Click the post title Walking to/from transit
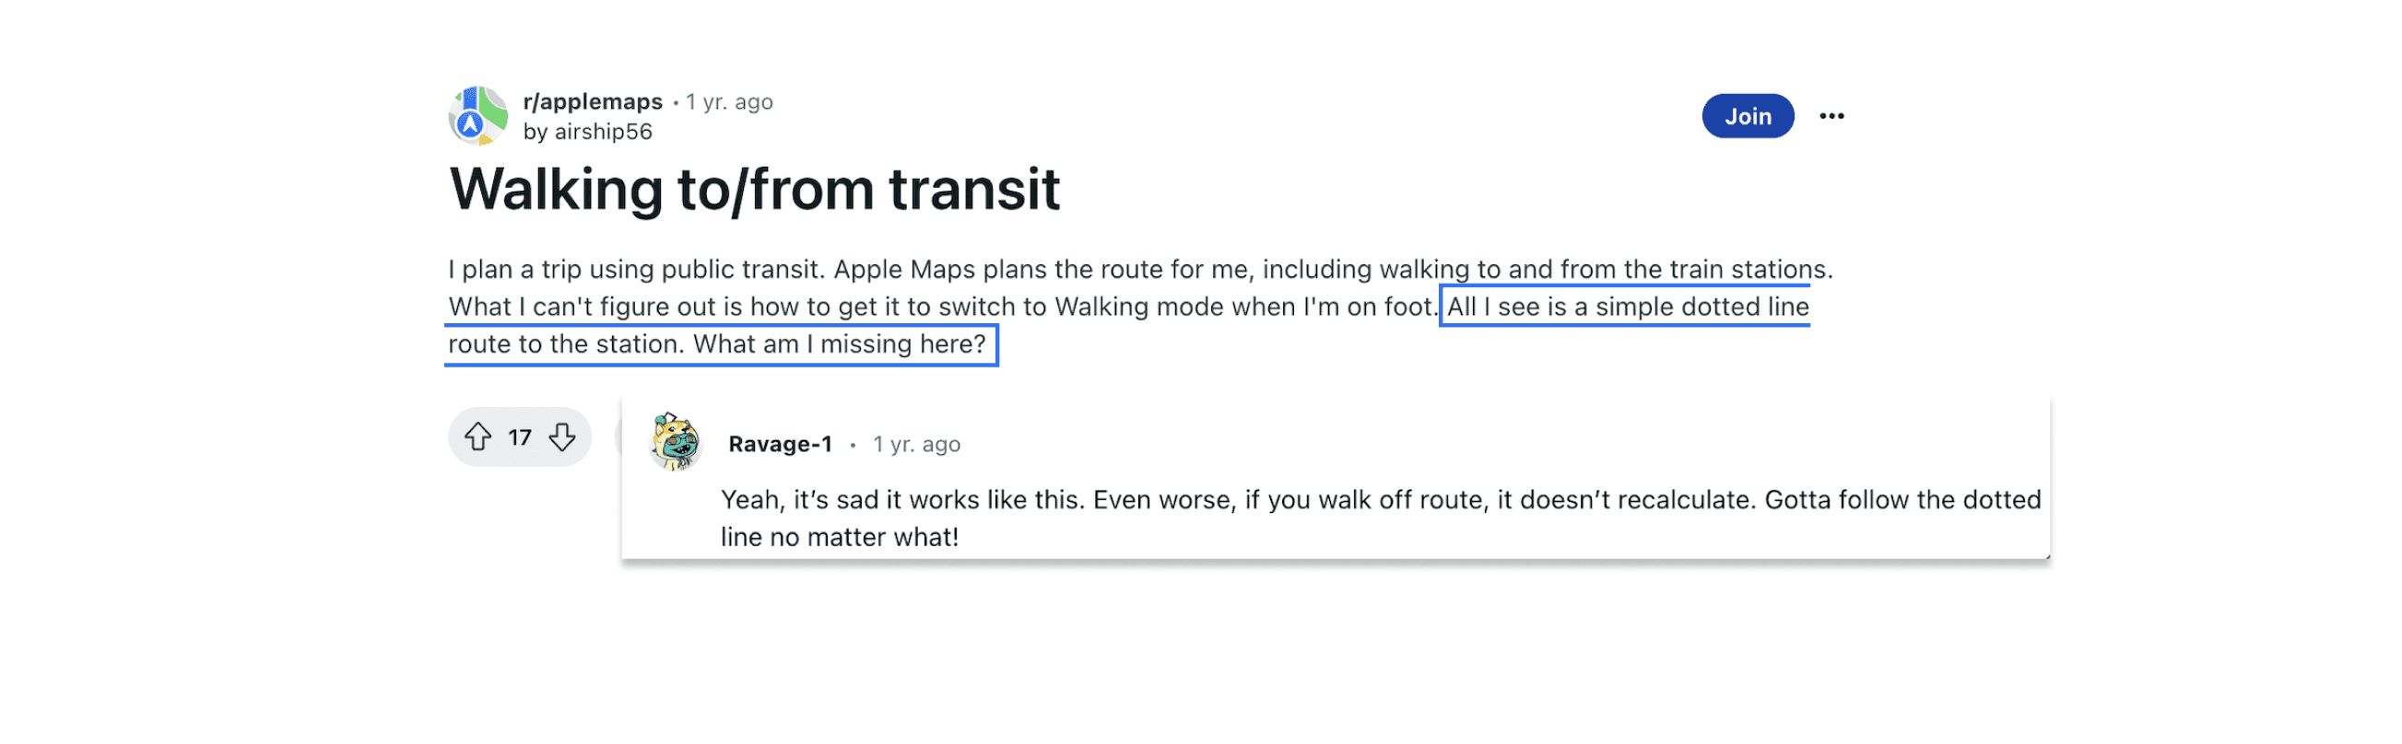The image size is (2402, 744). pos(754,189)
